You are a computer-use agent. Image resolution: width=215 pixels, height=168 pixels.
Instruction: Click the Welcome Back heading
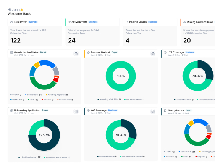tap(19, 14)
